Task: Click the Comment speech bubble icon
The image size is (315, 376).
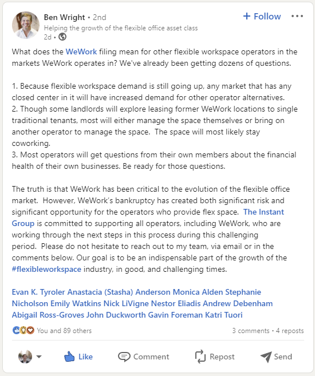Action: (x=124, y=357)
